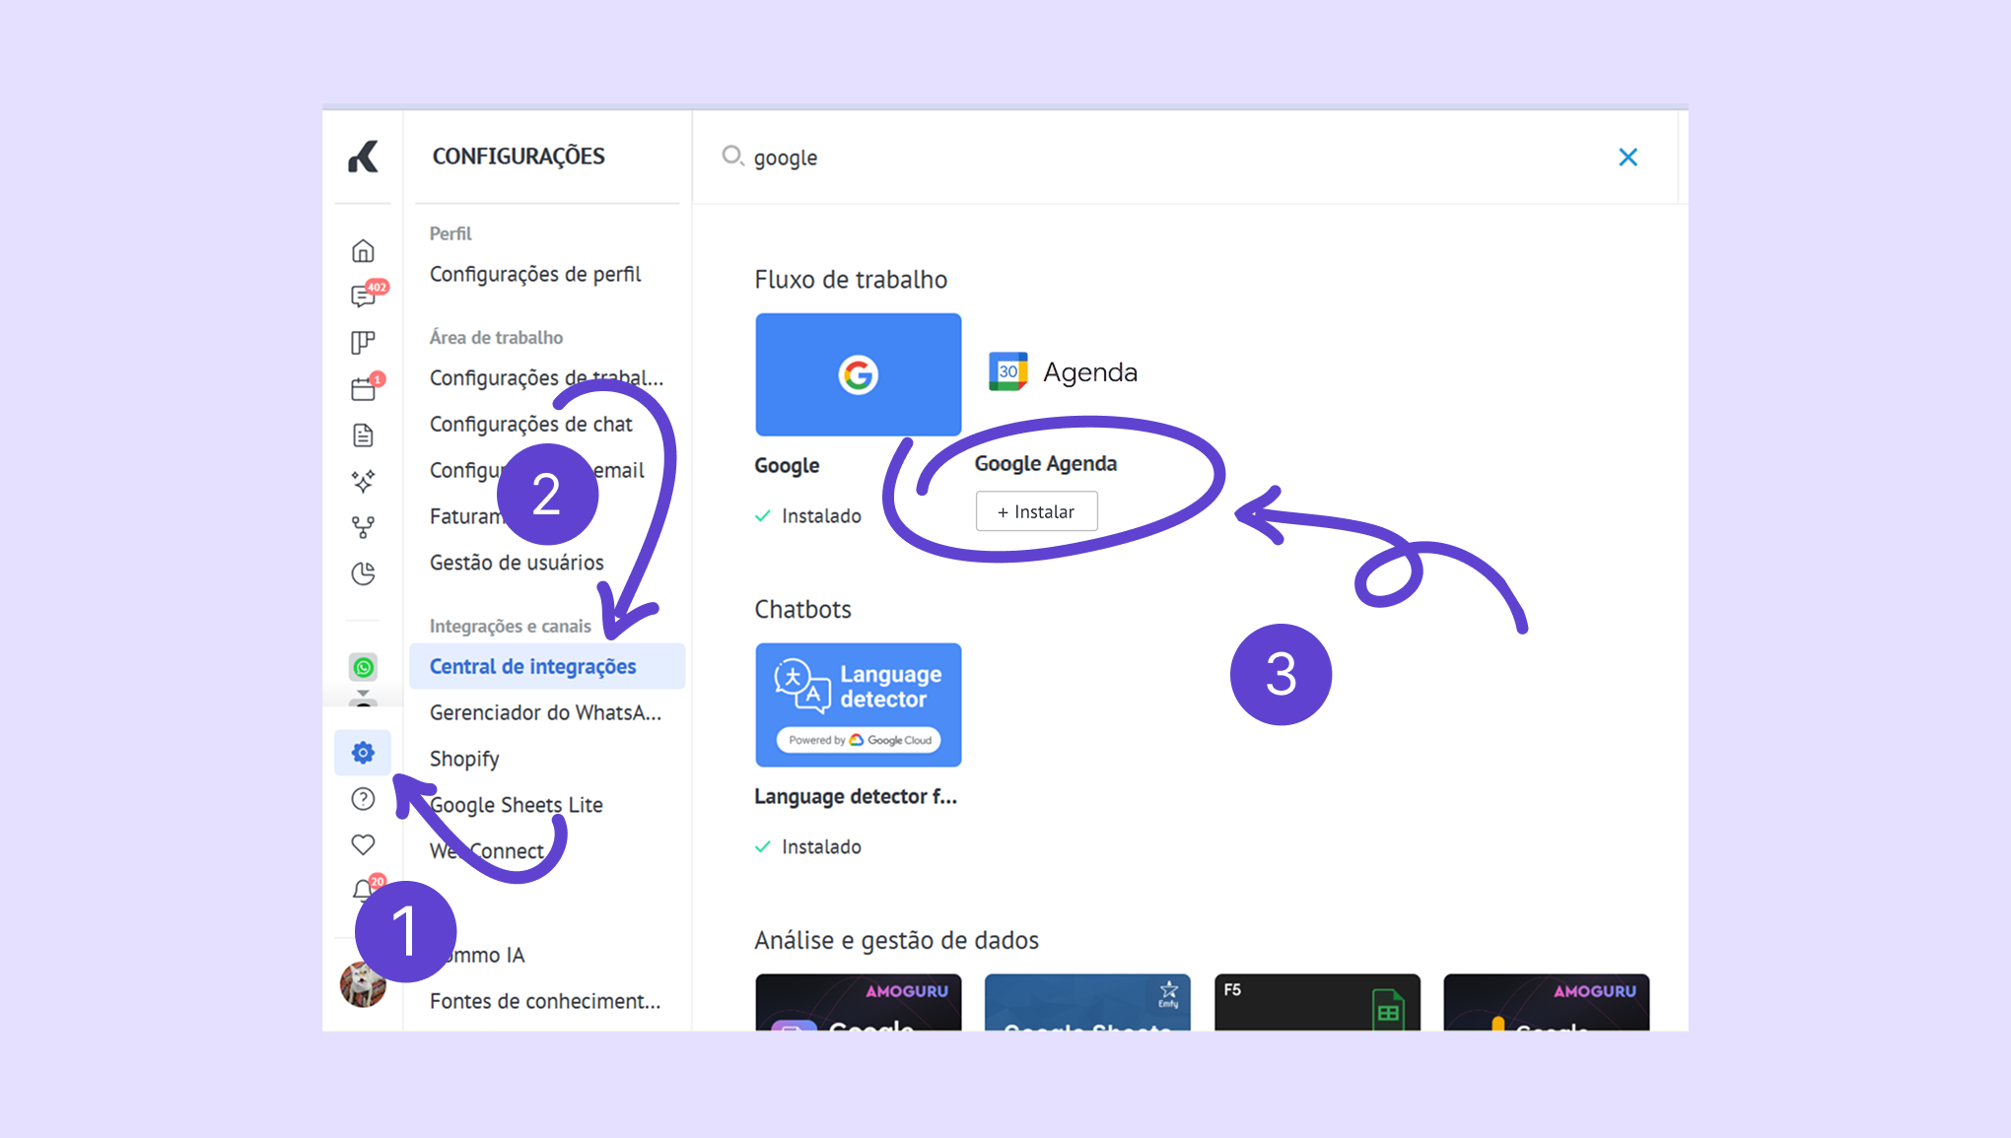This screenshot has height=1138, width=2011.
Task: Click the WhatsApp channel icon
Action: pyautogui.click(x=363, y=667)
